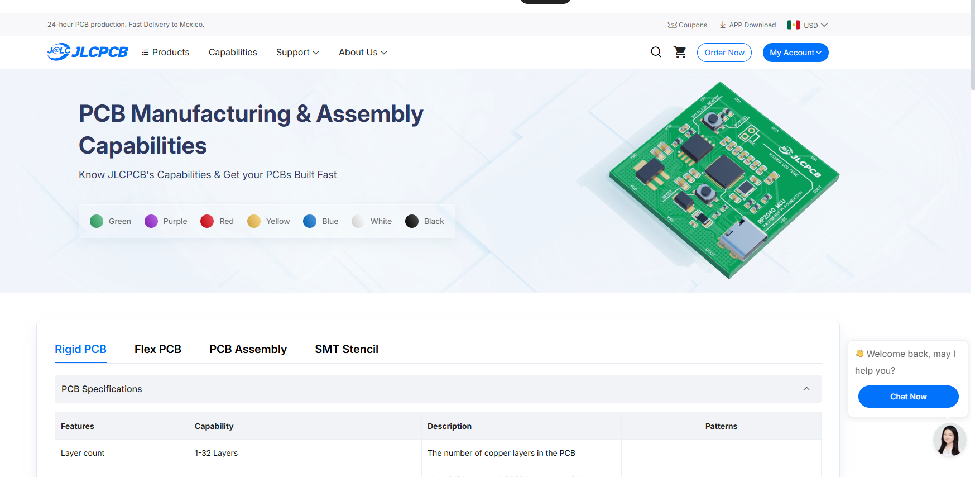This screenshot has height=477, width=975.
Task: Click the support agent avatar
Action: point(949,440)
